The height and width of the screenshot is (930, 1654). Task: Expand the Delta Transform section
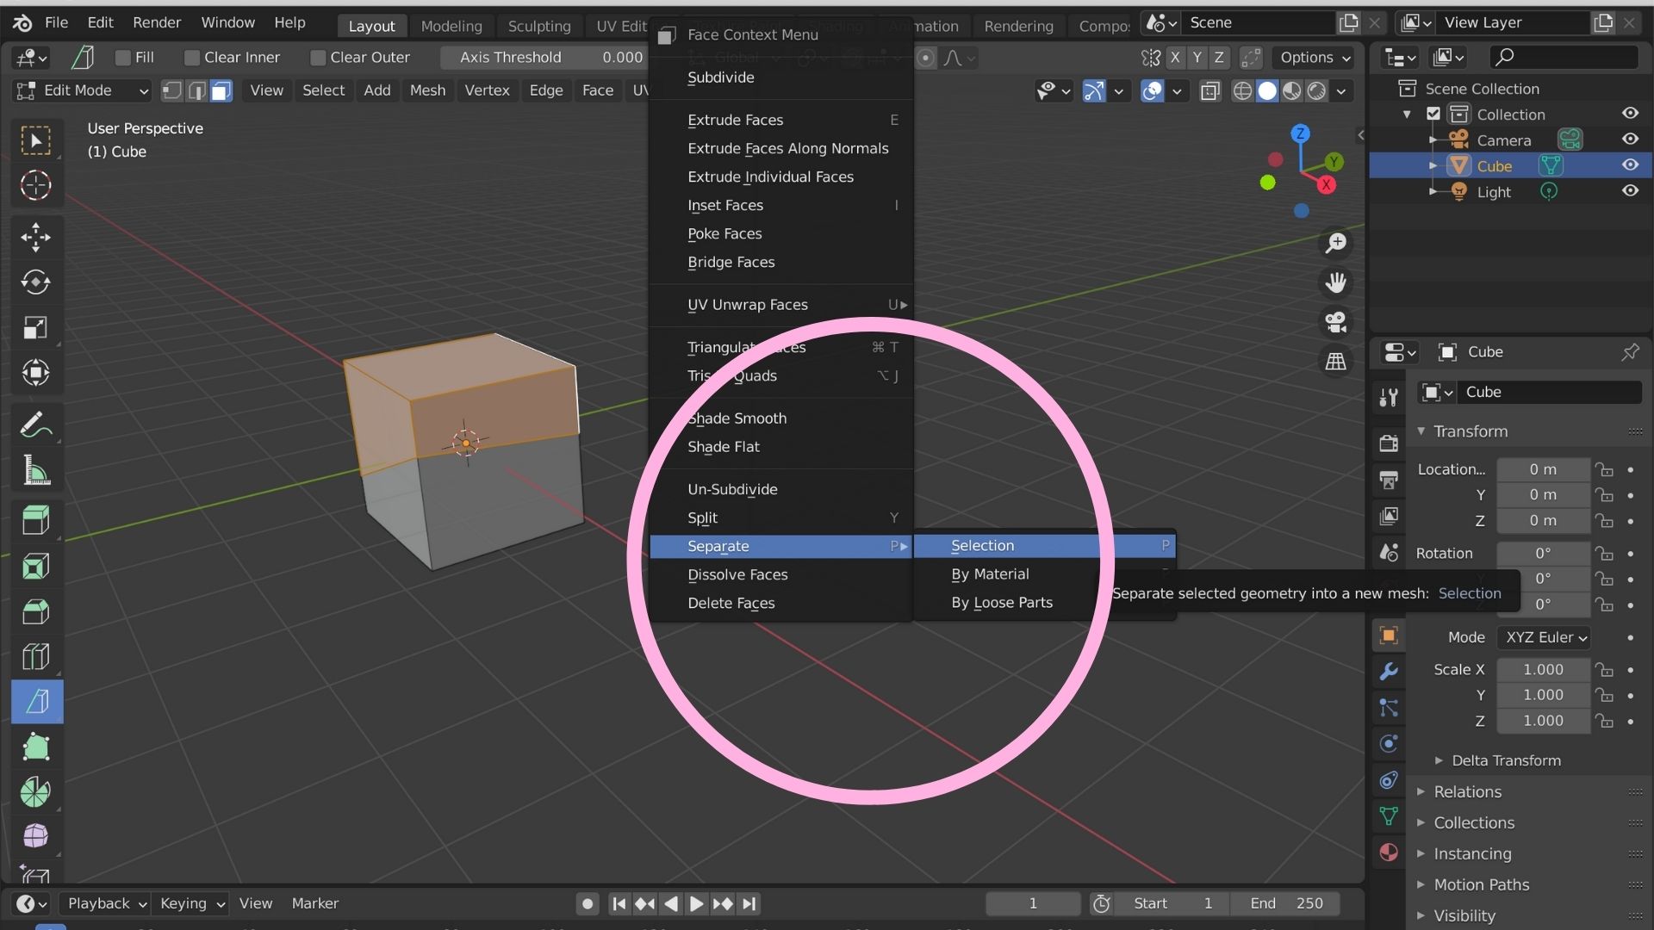coord(1504,760)
